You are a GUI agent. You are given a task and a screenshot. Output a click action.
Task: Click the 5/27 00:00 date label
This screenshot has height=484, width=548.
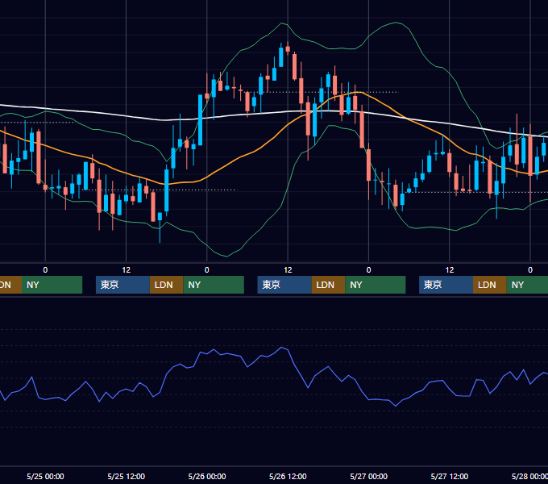[x=369, y=476]
